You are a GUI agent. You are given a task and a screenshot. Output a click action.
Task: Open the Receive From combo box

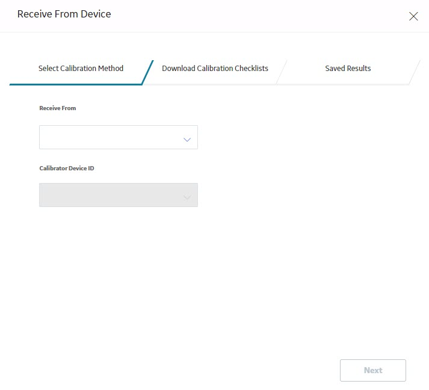[119, 137]
